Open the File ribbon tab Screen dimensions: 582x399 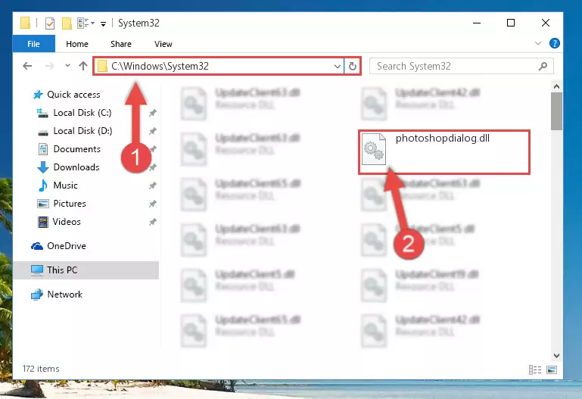pyautogui.click(x=34, y=44)
